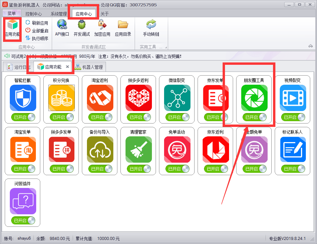The width and height of the screenshot is (317, 244).
Task: Open the 拼多多发单 app icon
Action: (x=62, y=150)
